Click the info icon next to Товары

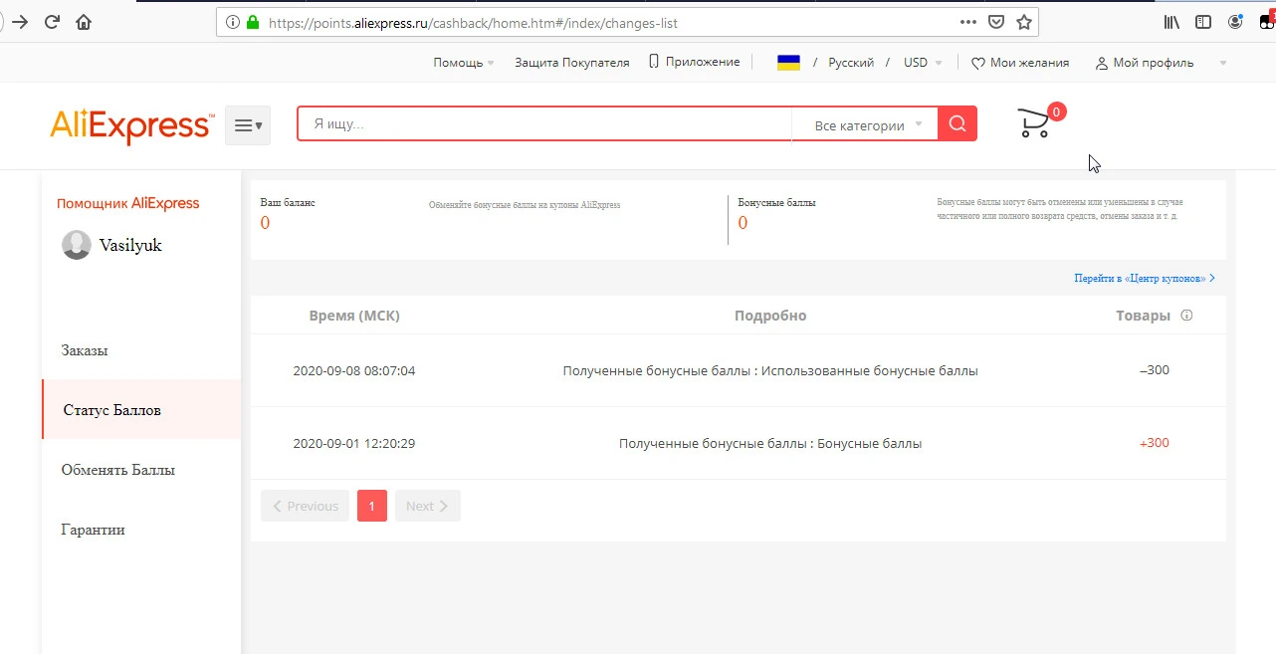tap(1186, 316)
